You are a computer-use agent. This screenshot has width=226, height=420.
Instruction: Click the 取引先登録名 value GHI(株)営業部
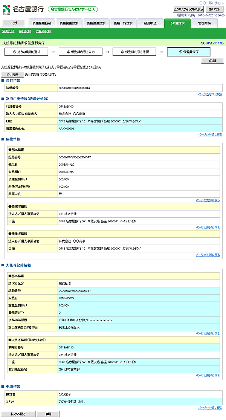69,370
